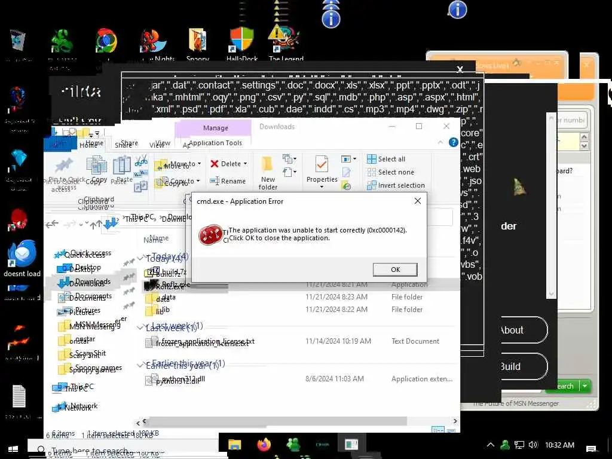Open Explorer help question mark icon

(453, 142)
